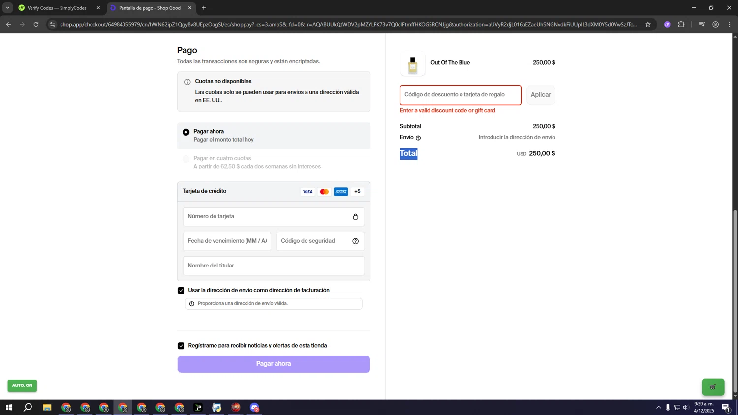738x415 pixels.
Task: Show hidden system tray icons
Action: pos(658,407)
